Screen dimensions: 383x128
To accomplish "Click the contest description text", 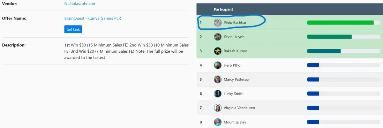I will tap(126, 51).
